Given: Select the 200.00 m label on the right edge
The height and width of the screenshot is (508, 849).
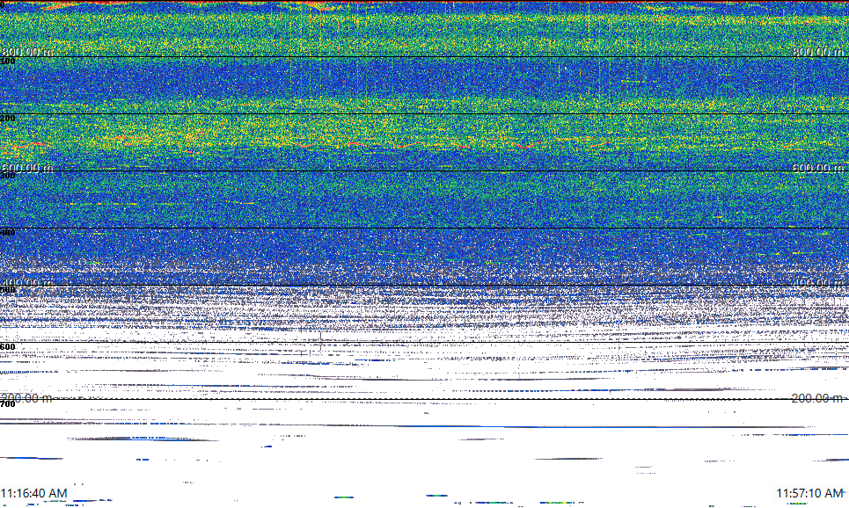Looking at the screenshot, I should pyautogui.click(x=817, y=398).
